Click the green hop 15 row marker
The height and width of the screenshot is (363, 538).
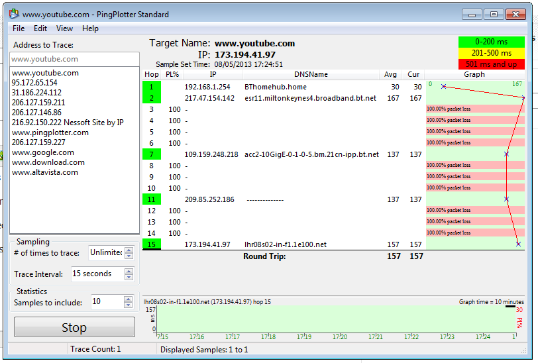tap(151, 244)
